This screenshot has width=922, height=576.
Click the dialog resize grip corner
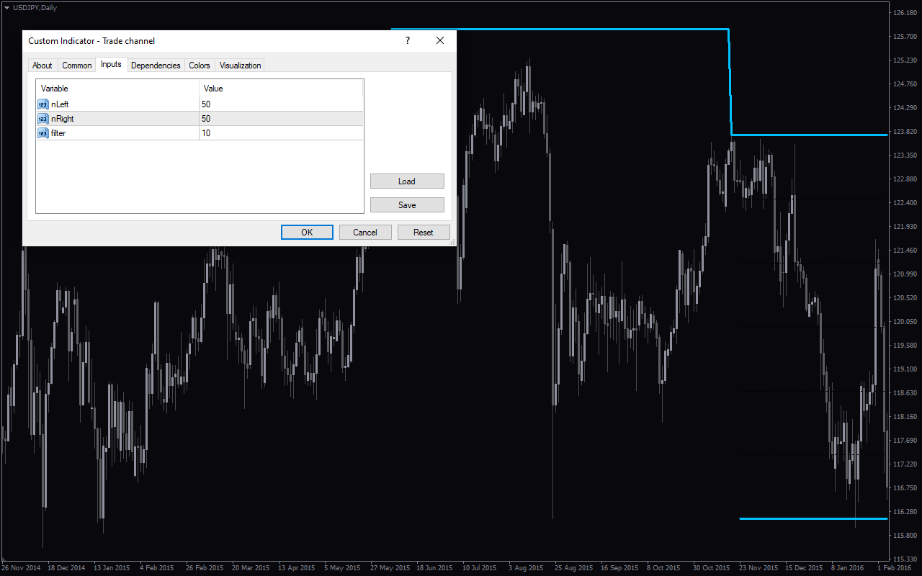coord(452,243)
